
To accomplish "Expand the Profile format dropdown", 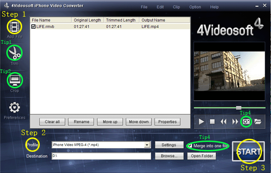I will pos(147,145).
